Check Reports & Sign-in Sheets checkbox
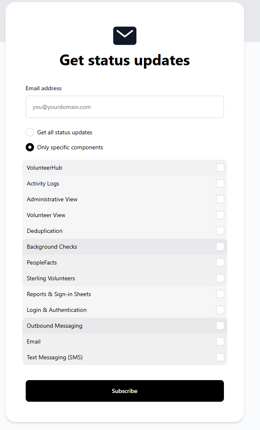260x430 pixels. pos(220,294)
